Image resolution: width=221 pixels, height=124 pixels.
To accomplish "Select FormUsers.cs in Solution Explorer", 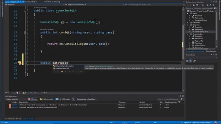I will pyautogui.click(x=200, y=45).
